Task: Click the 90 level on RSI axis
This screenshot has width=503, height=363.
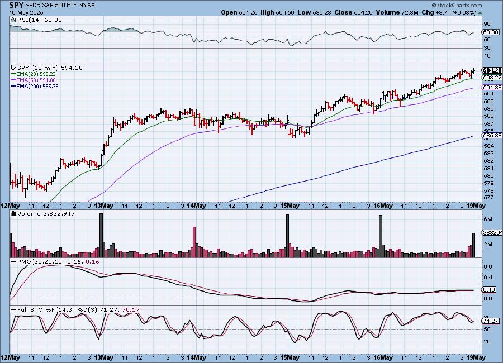Action: tap(487, 24)
